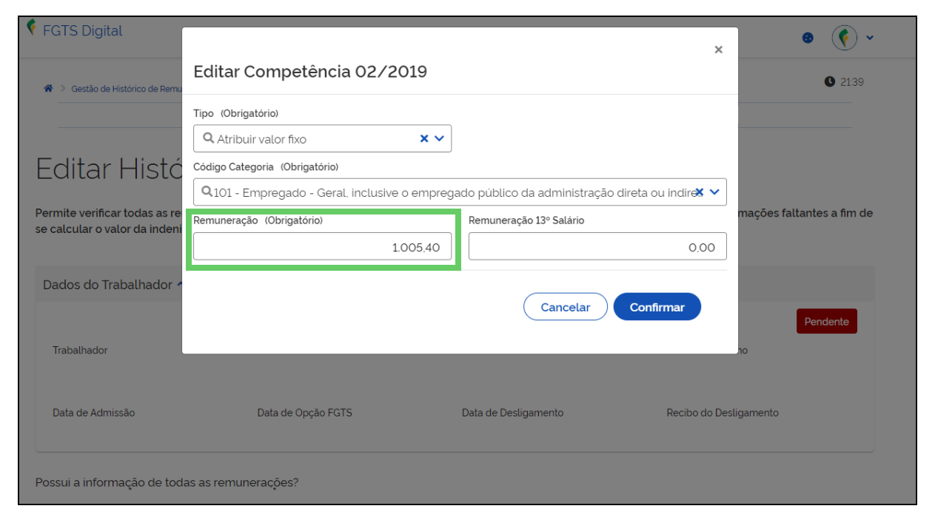Clear the Código Categoria selection
Image resolution: width=935 pixels, height=520 pixels.
coord(699,192)
